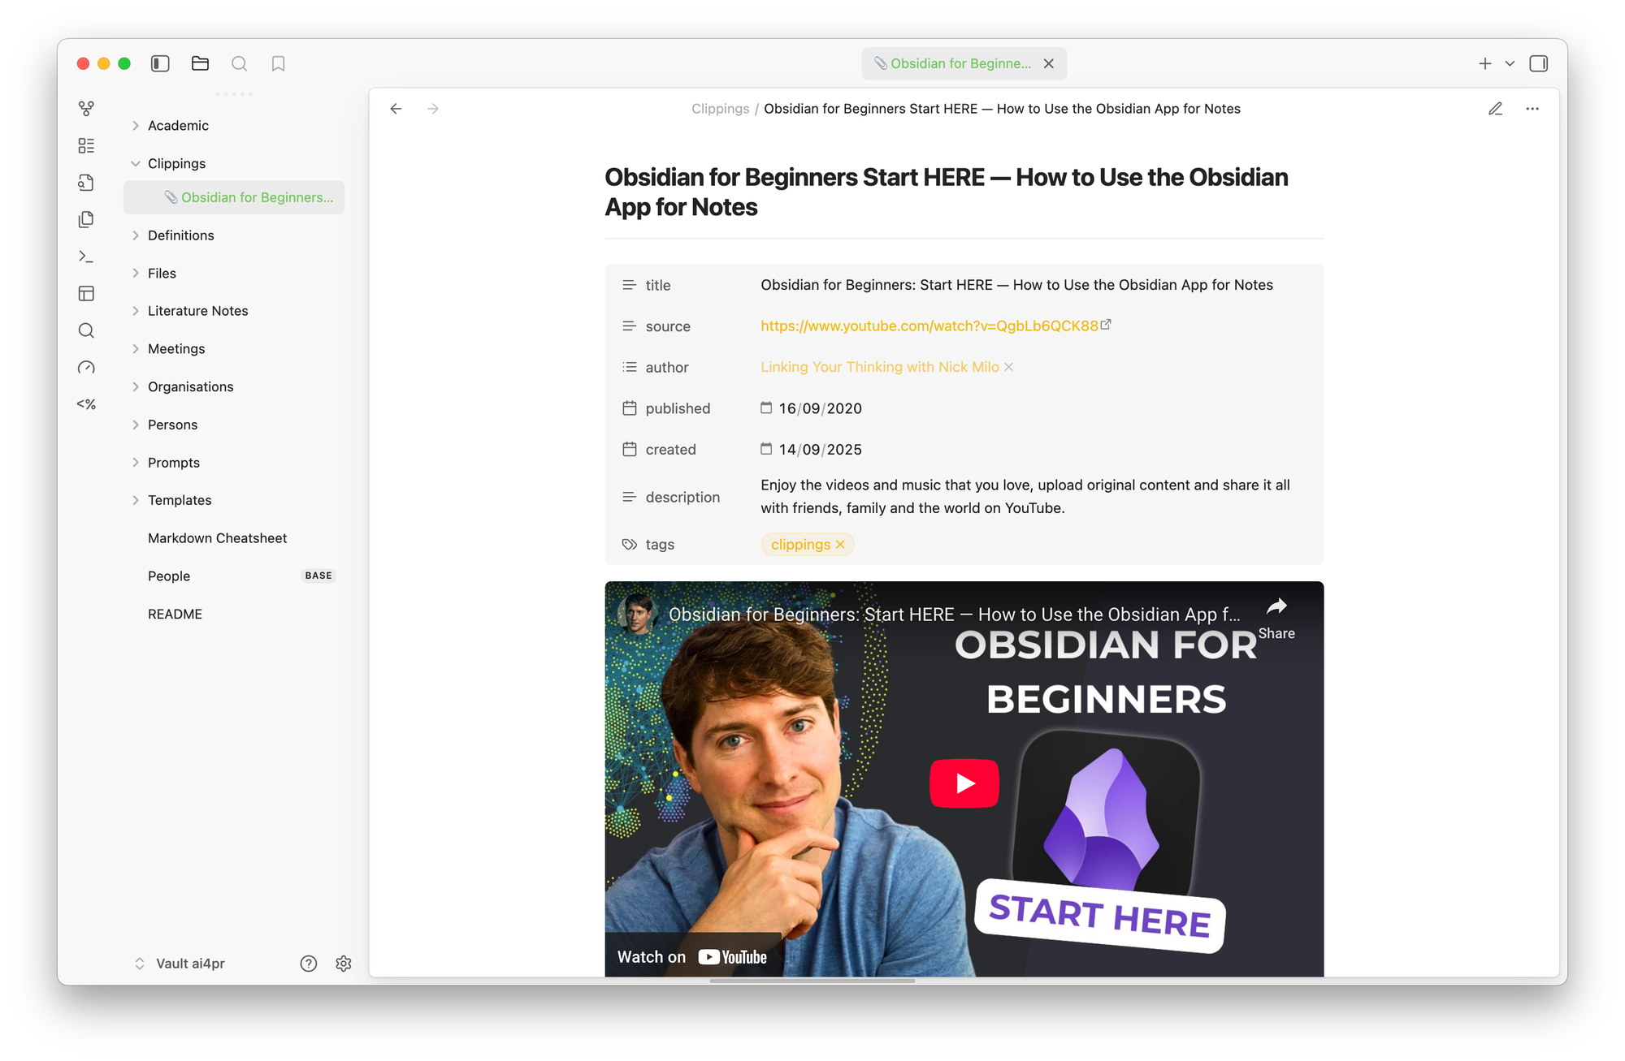Click the Nick Milo author link
The width and height of the screenshot is (1625, 1061).
point(879,367)
